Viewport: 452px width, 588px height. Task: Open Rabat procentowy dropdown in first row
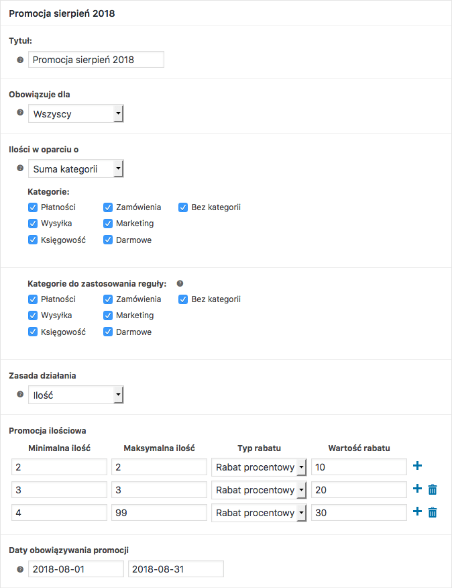[259, 467]
